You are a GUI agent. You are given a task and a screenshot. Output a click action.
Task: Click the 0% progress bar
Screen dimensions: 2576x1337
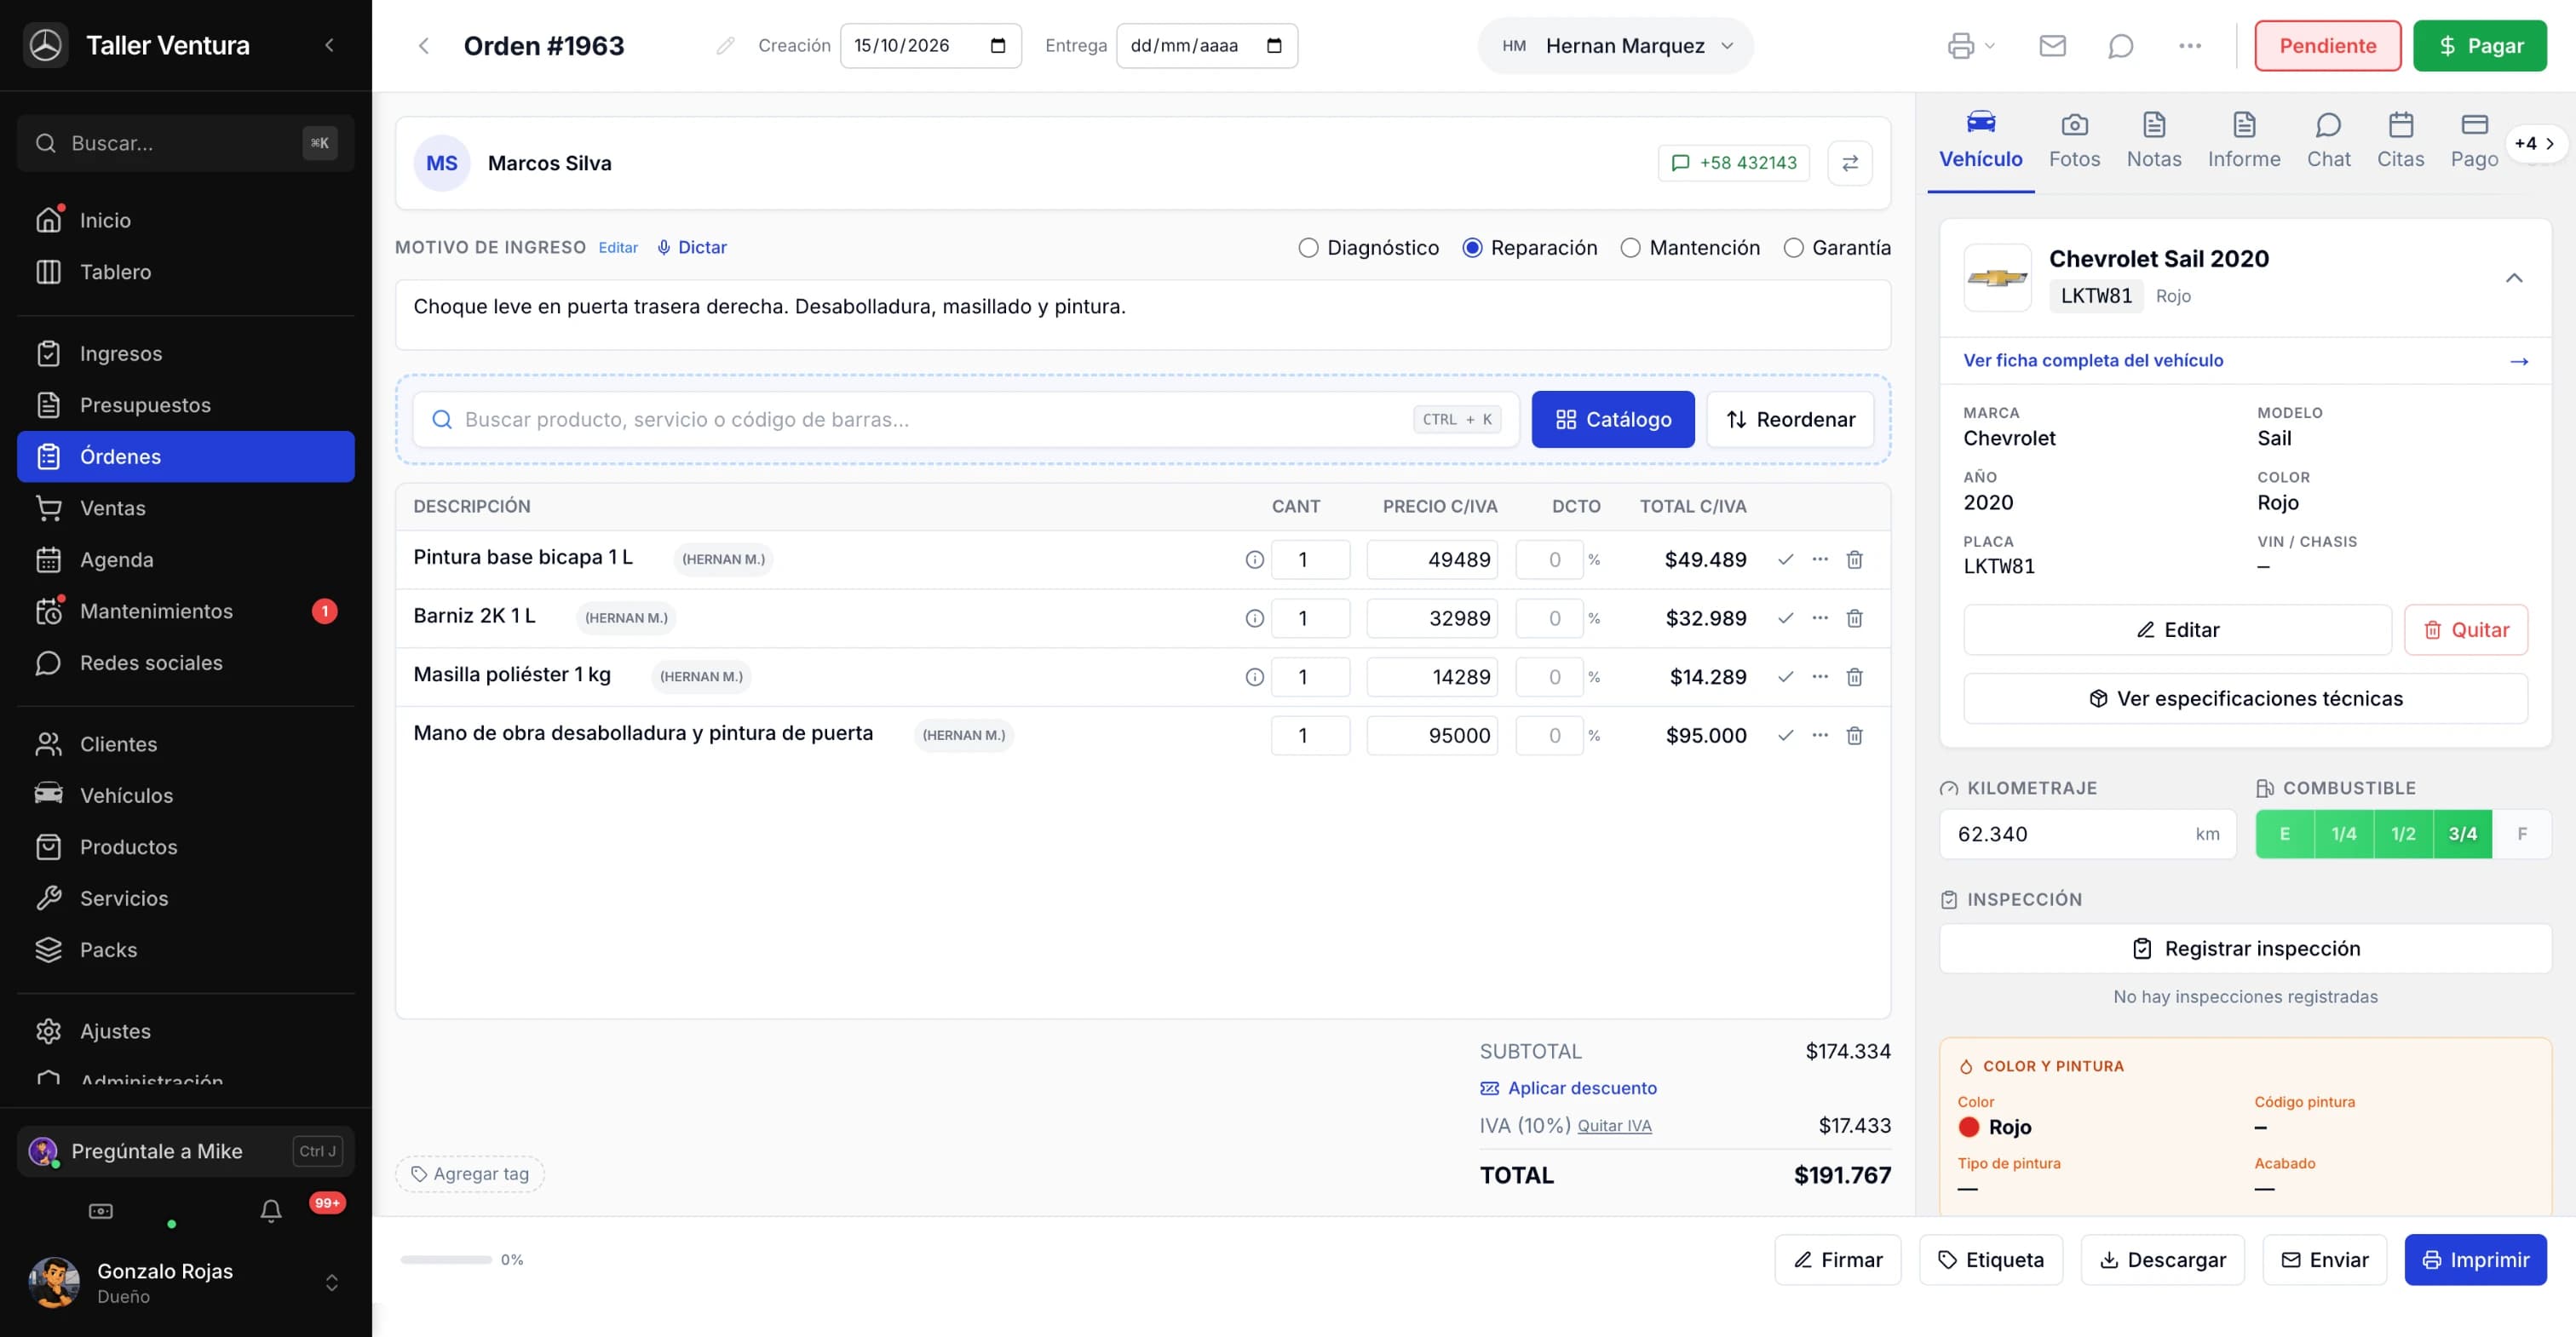tap(446, 1260)
